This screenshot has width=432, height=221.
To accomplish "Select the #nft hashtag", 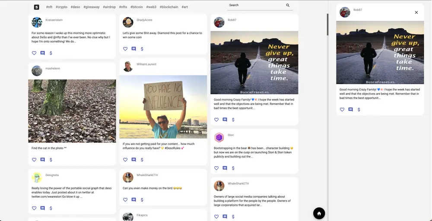I will (x=49, y=7).
